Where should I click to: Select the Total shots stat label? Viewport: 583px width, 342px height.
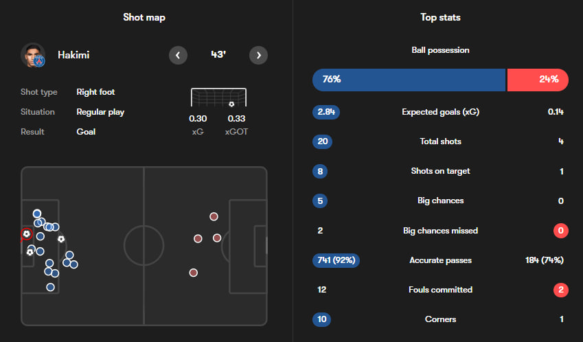click(440, 141)
